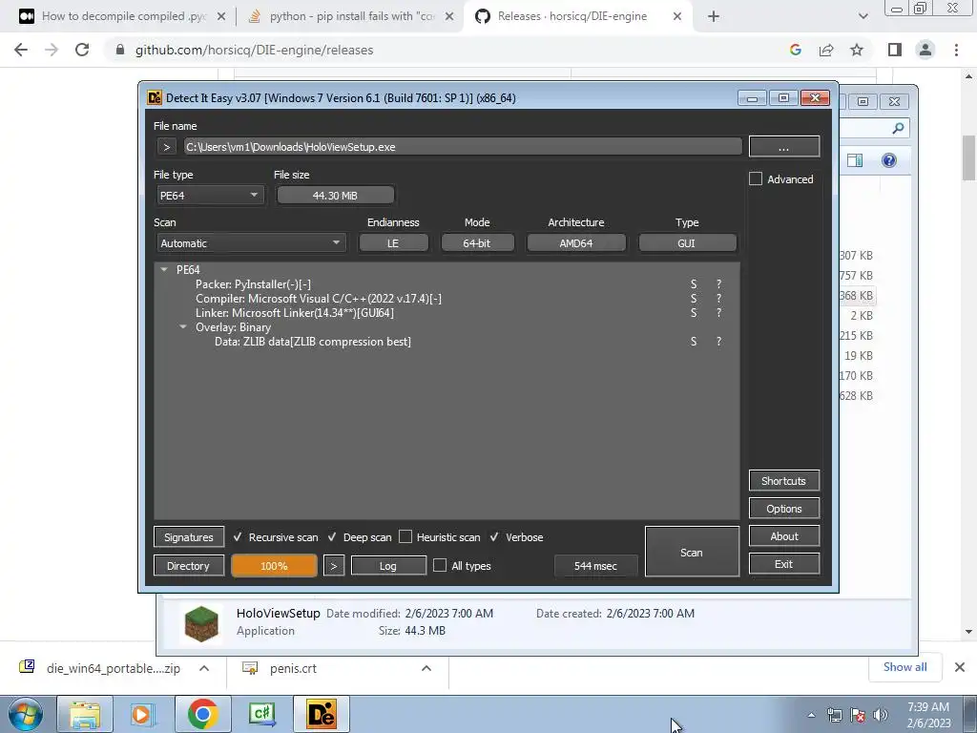Image resolution: width=977 pixels, height=733 pixels.
Task: Enable the Advanced checkbox
Action: 756,179
